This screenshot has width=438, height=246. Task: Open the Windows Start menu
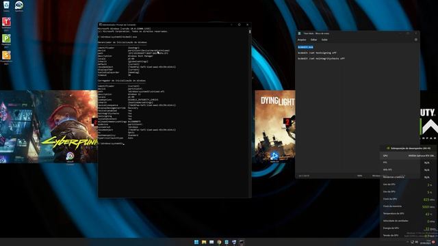(x=196, y=242)
